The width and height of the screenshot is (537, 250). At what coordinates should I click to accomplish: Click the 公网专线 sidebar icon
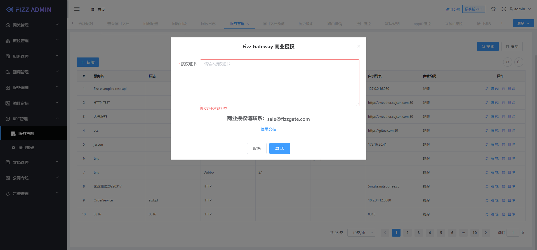[x=8, y=178]
